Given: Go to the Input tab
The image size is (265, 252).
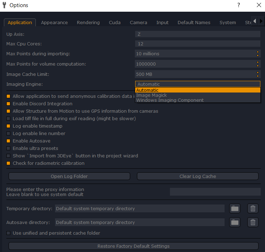Looking at the screenshot, I should coord(162,22).
